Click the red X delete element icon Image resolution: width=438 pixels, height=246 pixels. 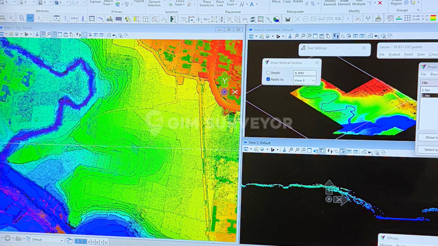(380, 3)
